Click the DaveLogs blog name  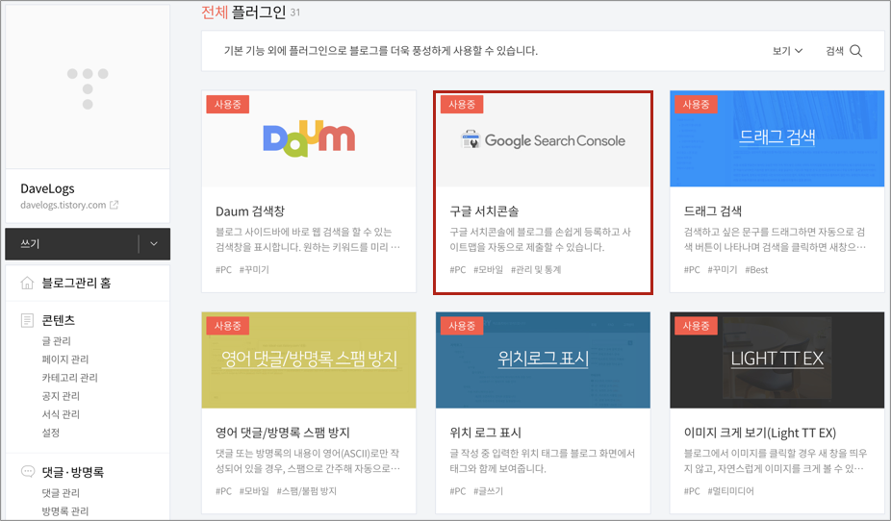click(x=47, y=188)
